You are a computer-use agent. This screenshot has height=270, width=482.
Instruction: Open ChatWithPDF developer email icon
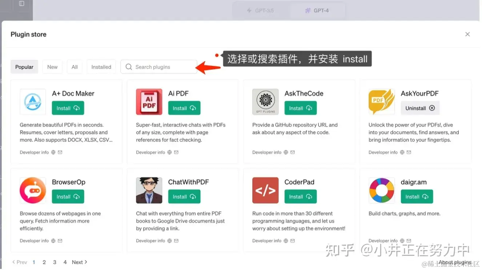(176, 241)
